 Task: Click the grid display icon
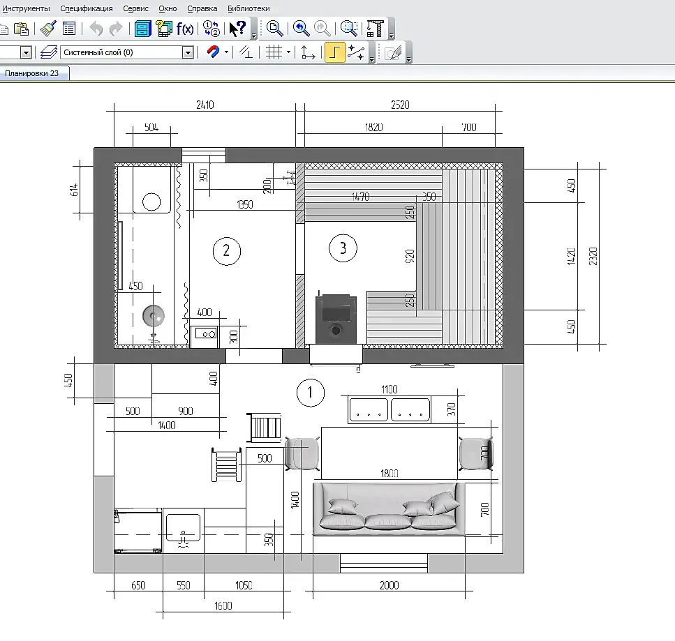coord(274,52)
